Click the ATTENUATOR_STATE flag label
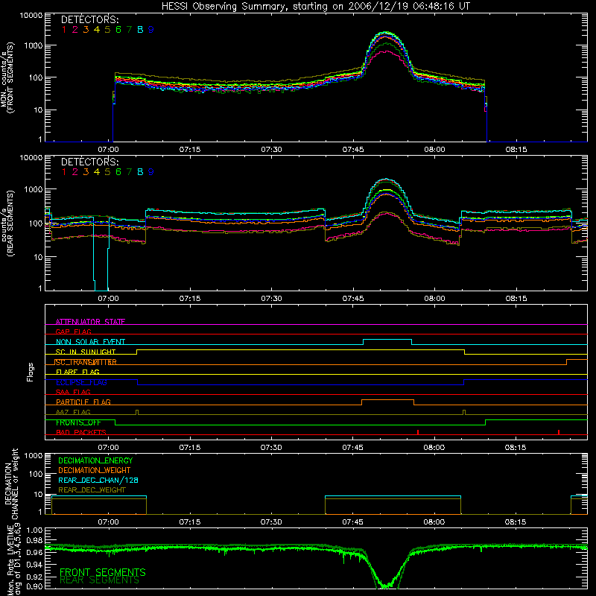 tap(90, 322)
